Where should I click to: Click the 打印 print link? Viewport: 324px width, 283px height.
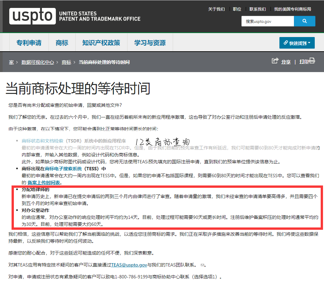coord(304,61)
